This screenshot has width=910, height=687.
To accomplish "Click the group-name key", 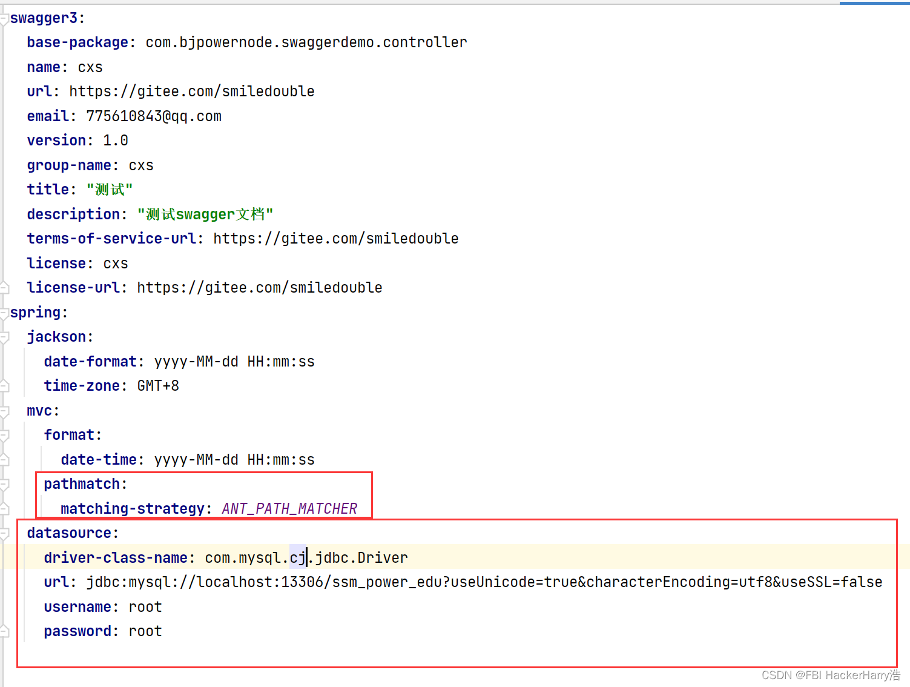I will pos(69,165).
